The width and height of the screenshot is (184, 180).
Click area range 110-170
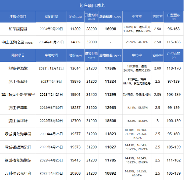click(x=173, y=68)
